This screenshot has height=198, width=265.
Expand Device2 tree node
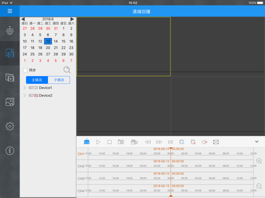coord(24,96)
